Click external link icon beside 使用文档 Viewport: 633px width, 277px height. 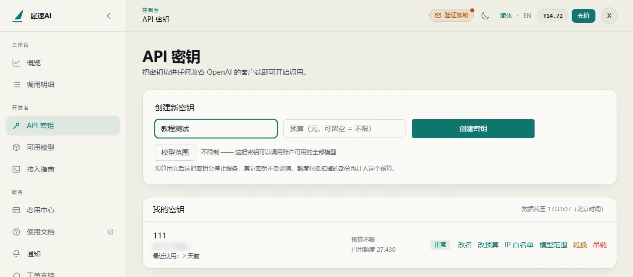[x=111, y=232]
